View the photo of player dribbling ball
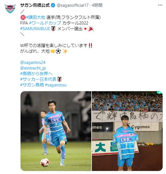Viewport: 166px width, 174px height. pyautogui.click(x=56, y=131)
